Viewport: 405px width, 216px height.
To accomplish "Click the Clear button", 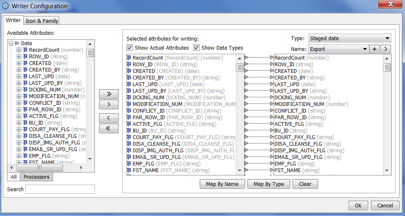I will tap(305, 184).
